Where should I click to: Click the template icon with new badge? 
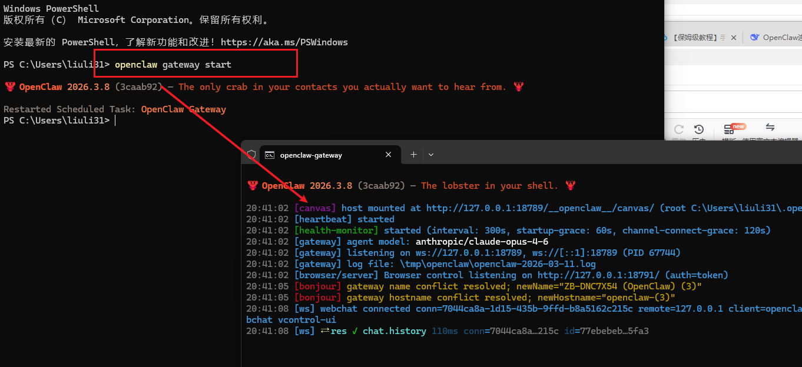pos(730,129)
